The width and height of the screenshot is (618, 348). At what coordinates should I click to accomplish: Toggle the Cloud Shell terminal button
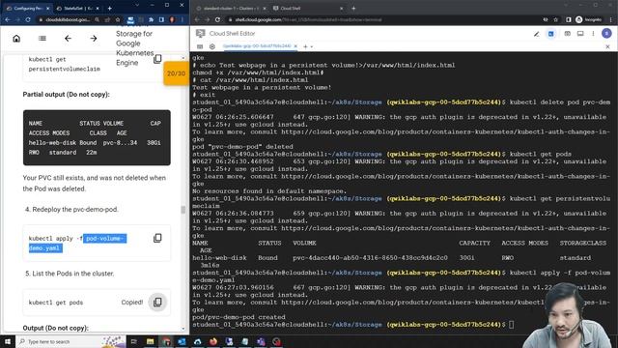click(x=551, y=34)
